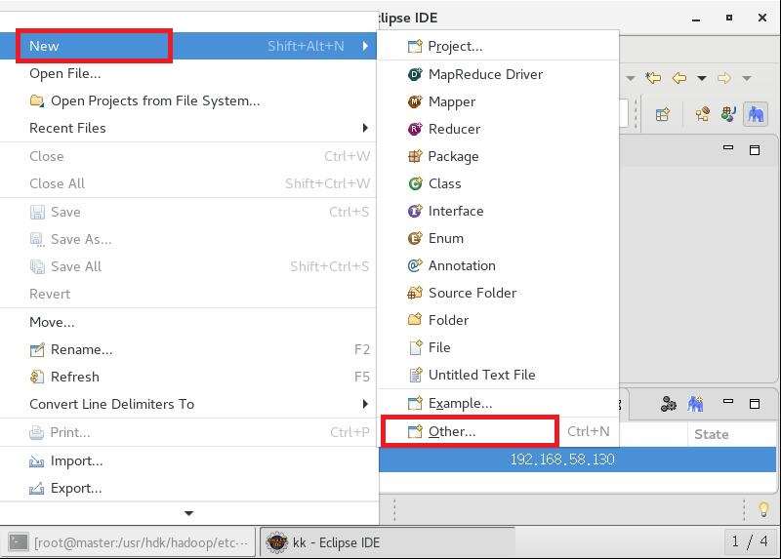Click the new File icon
Image resolution: width=781 pixels, height=559 pixels.
pos(416,347)
